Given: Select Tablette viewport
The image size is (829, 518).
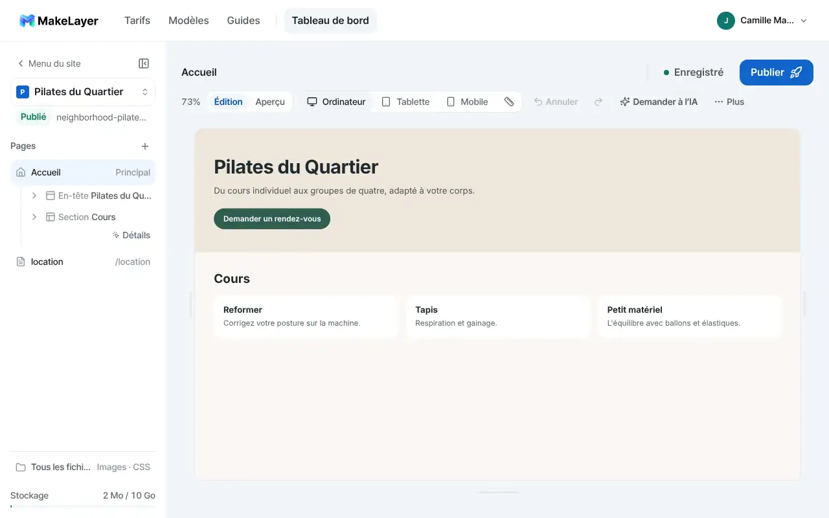Looking at the screenshot, I should 405,102.
